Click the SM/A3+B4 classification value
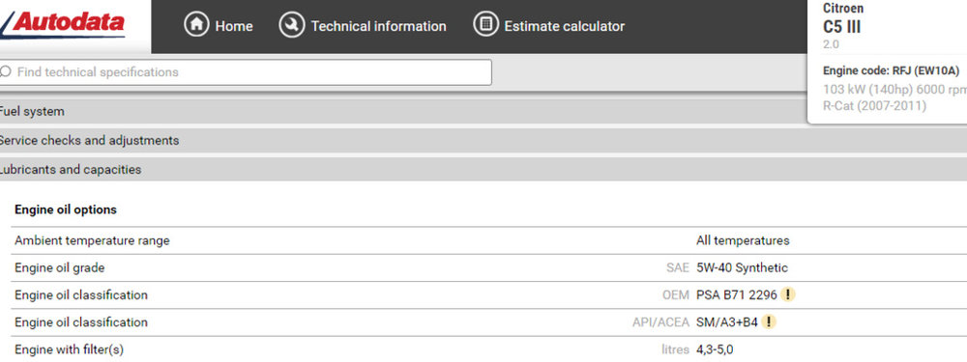 point(727,322)
